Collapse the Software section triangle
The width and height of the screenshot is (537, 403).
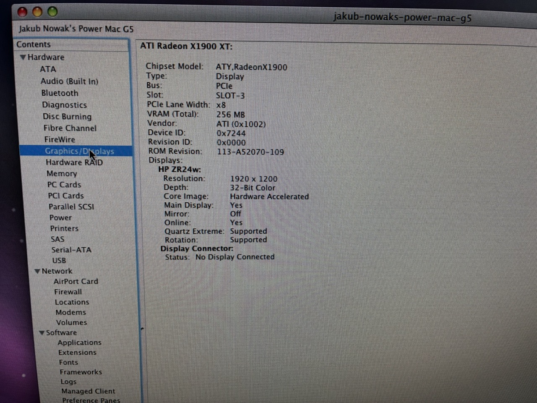tap(42, 333)
